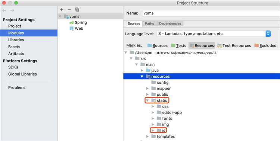Select Modules in Project Settings

click(29, 33)
